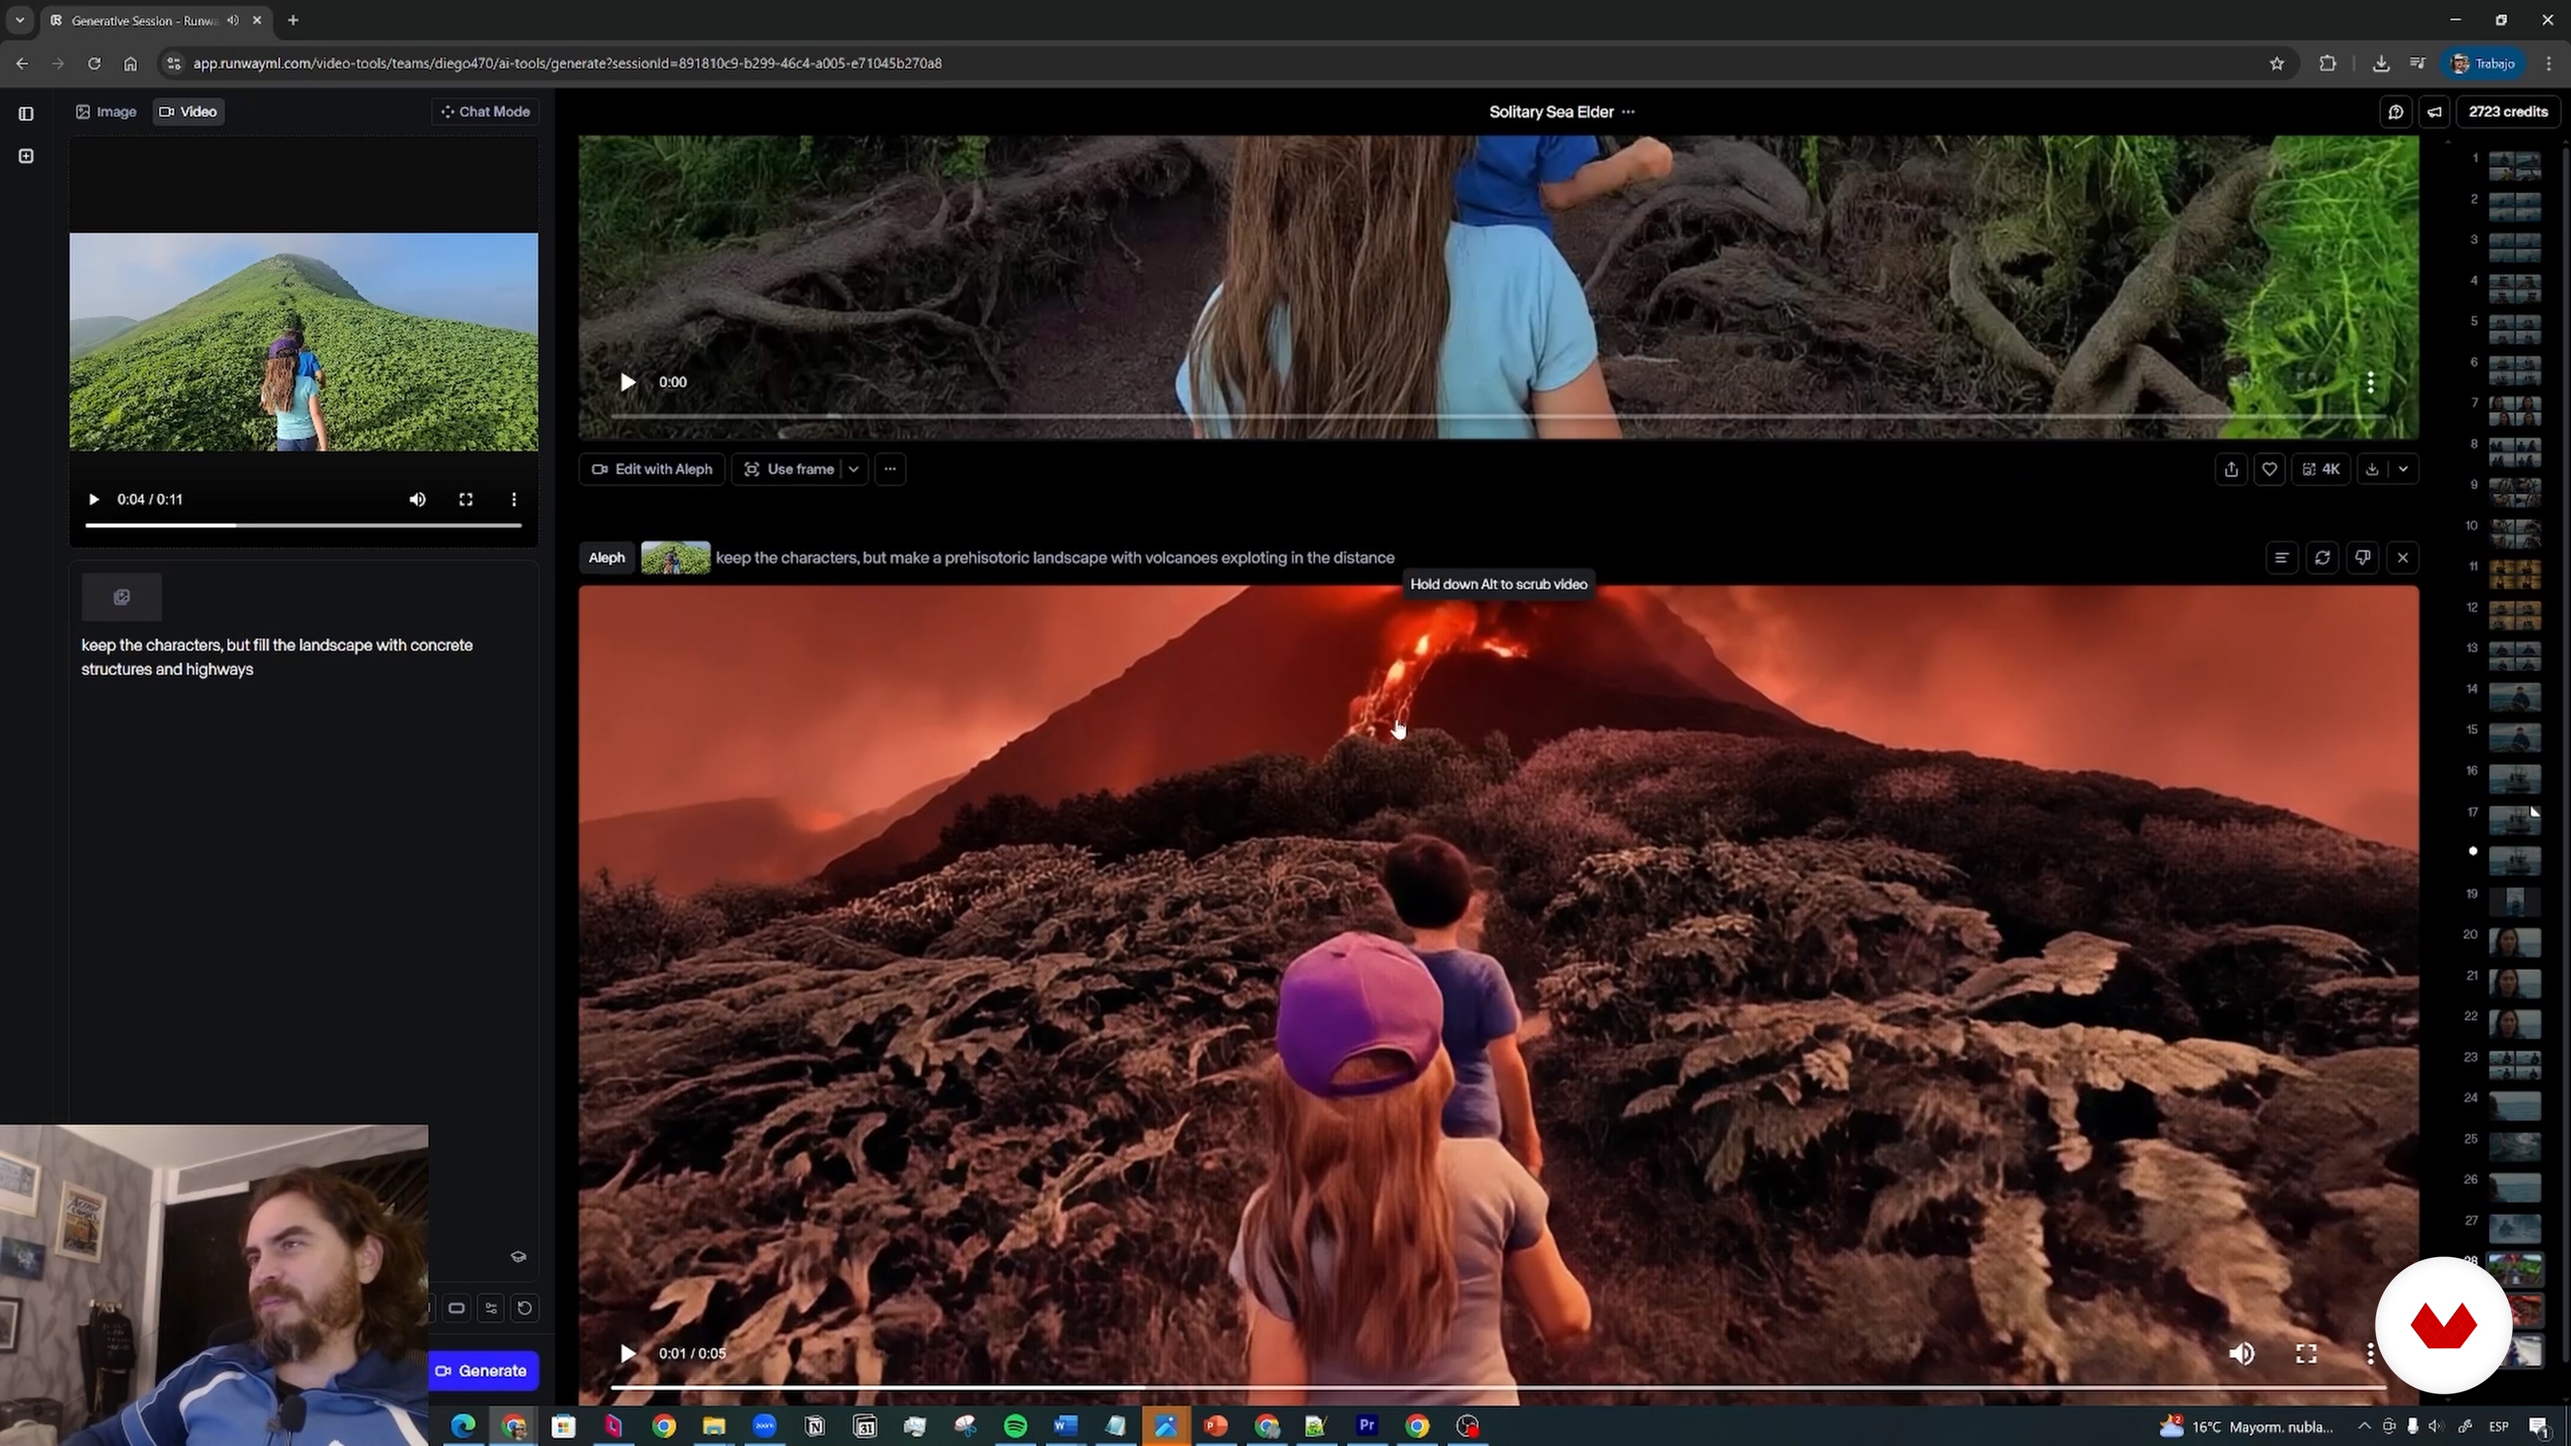Open the settings sliders icon near Generate
2571x1446 pixels.
click(491, 1308)
